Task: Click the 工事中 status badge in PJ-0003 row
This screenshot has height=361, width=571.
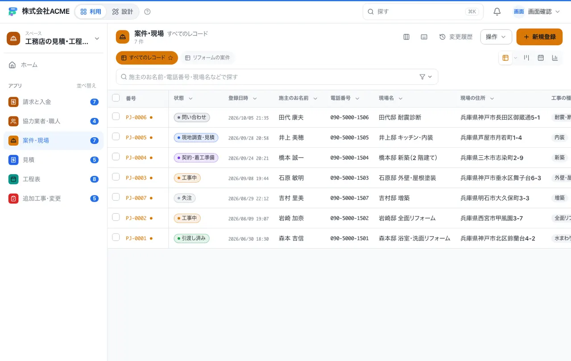Action: pos(187,178)
